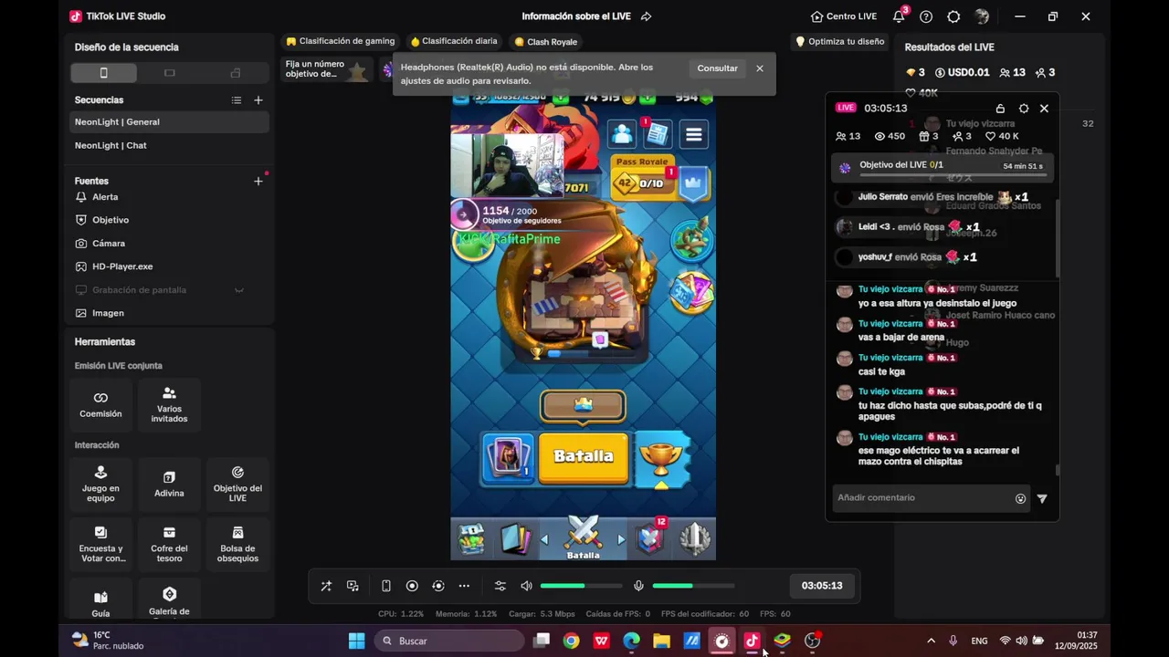The image size is (1169, 657).
Task: Open the emoji picker in comment box
Action: tap(1020, 498)
